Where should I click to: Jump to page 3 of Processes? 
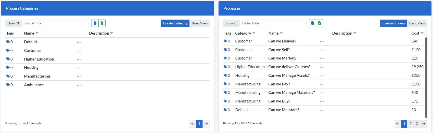417,124
